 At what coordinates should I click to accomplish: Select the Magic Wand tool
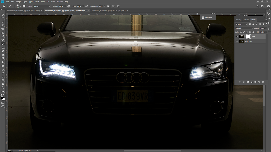click(x=3, y=26)
